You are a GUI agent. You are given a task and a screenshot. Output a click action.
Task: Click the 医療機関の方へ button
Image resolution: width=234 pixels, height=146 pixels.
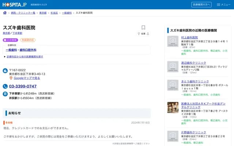point(201,4)
